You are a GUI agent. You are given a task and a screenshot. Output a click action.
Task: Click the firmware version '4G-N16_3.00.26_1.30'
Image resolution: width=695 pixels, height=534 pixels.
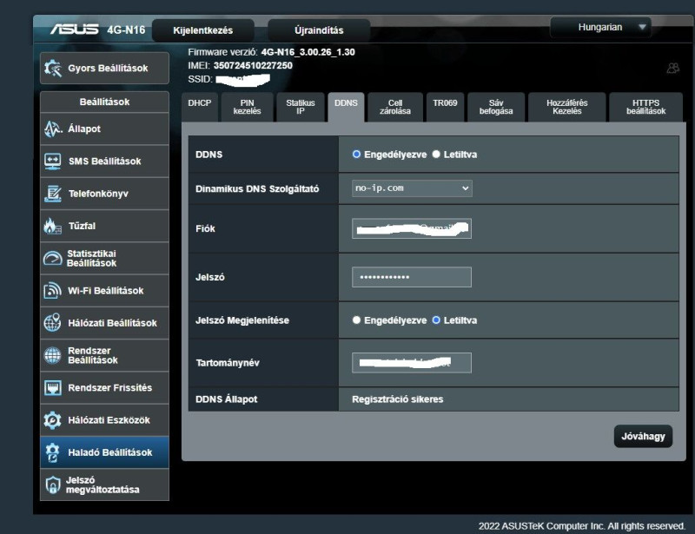tap(308, 52)
